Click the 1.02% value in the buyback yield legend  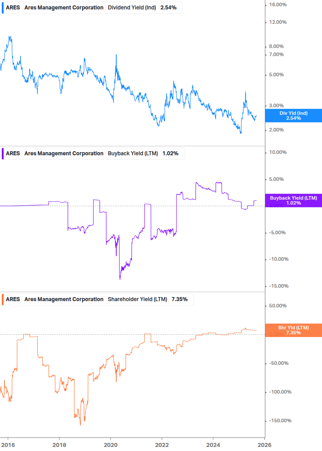pyautogui.click(x=170, y=153)
